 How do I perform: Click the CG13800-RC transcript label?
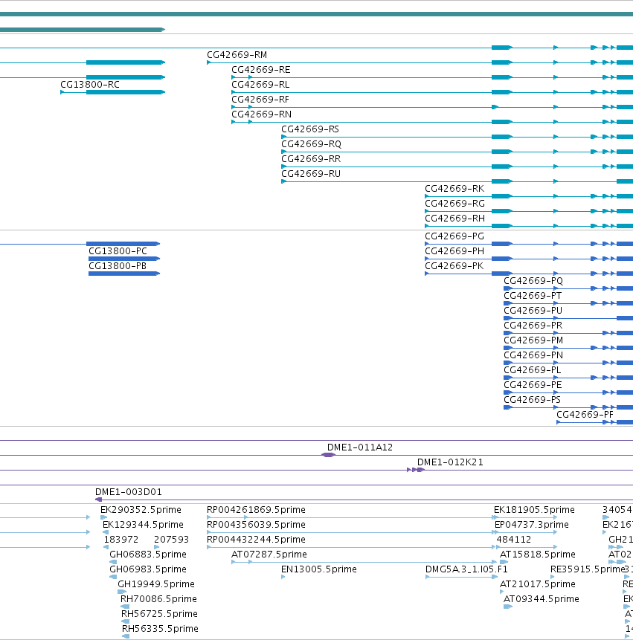90,85
